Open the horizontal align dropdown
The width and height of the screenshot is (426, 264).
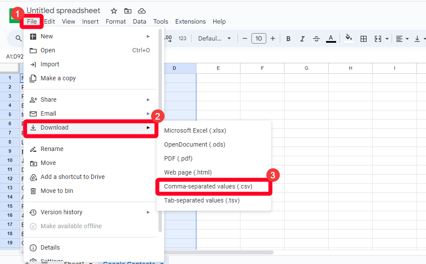(402, 39)
